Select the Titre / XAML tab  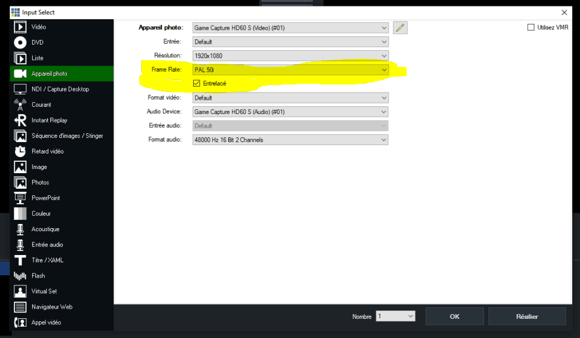pos(47,260)
